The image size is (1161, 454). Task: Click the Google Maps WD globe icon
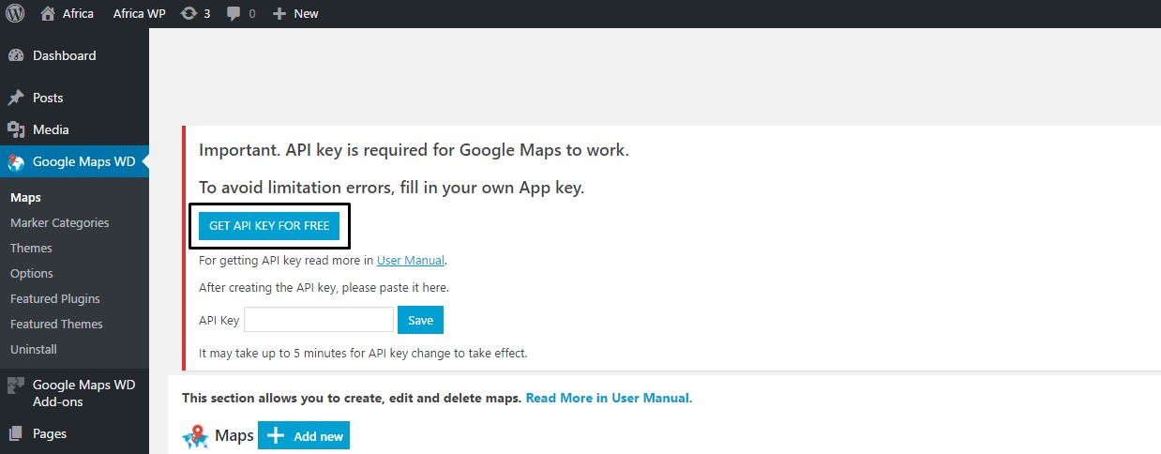coord(16,162)
